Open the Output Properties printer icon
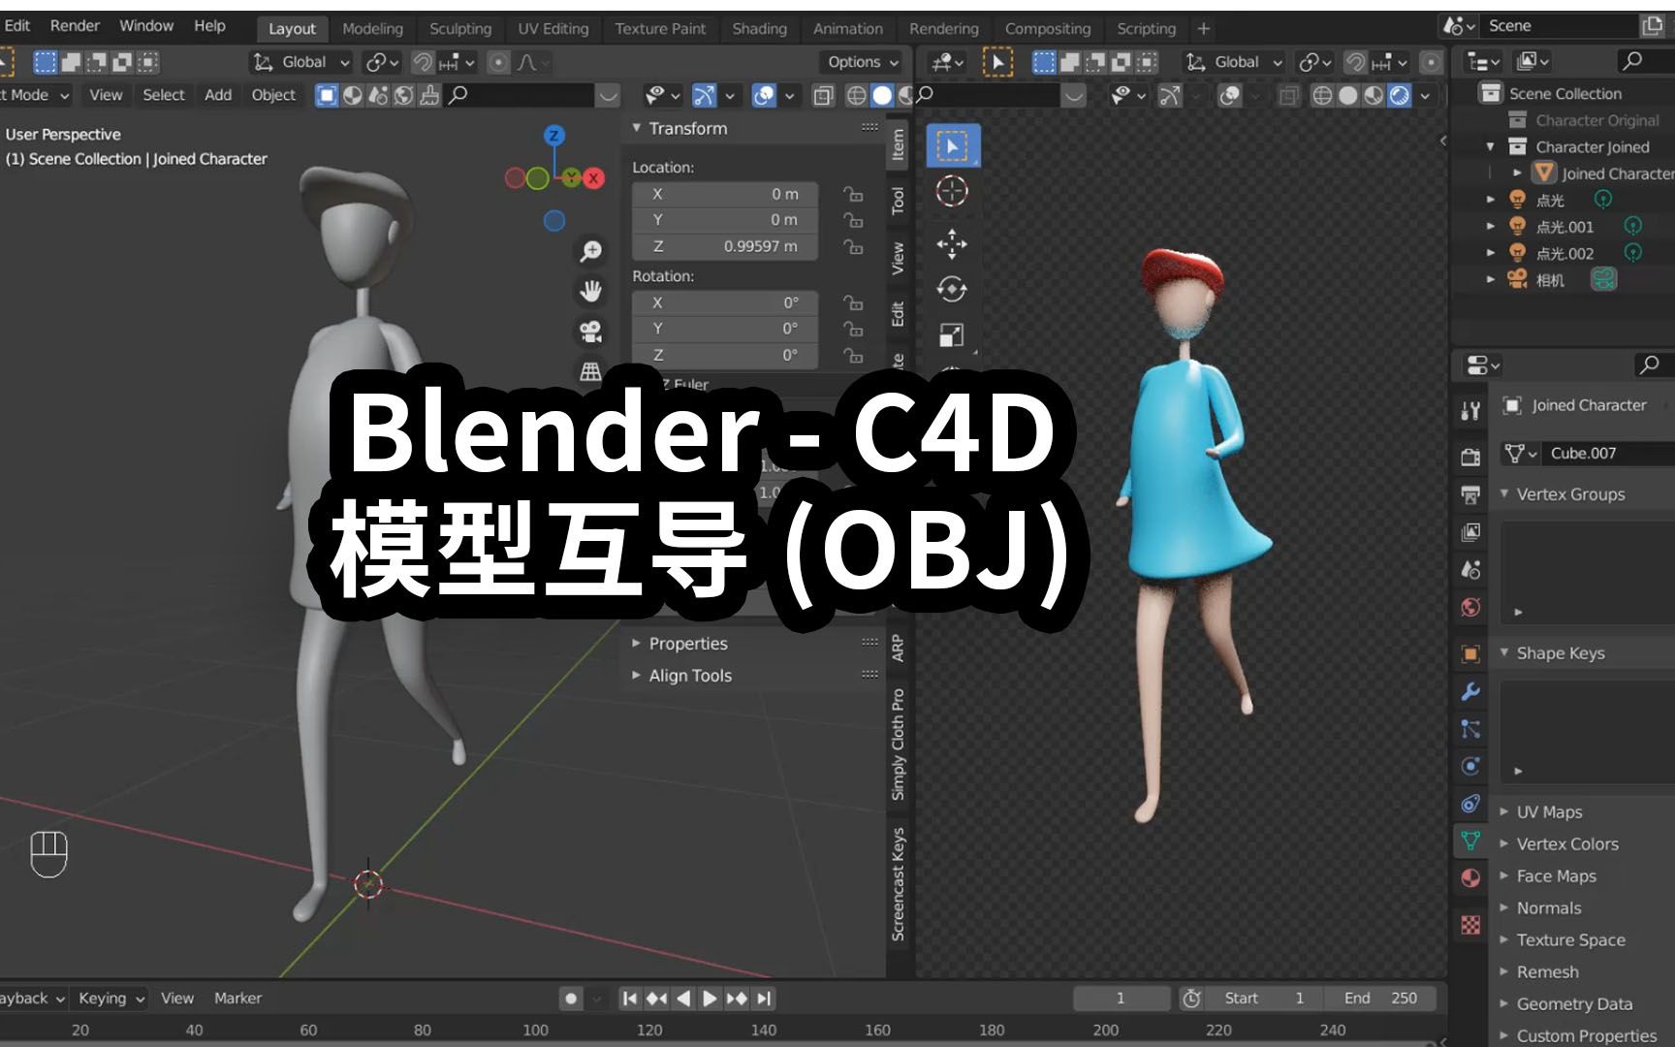 (1470, 494)
